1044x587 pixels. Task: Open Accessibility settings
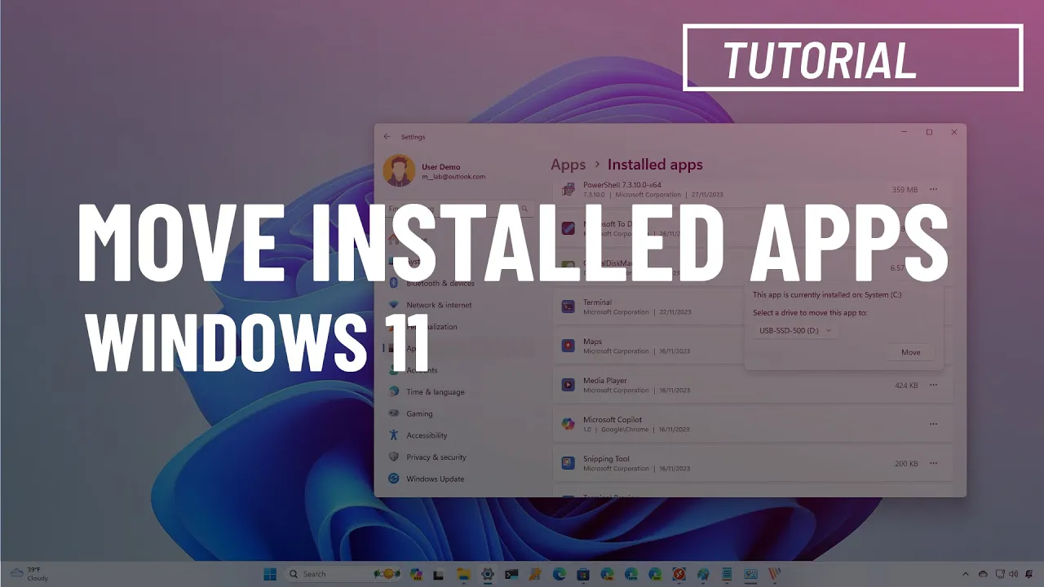pyautogui.click(x=459, y=435)
